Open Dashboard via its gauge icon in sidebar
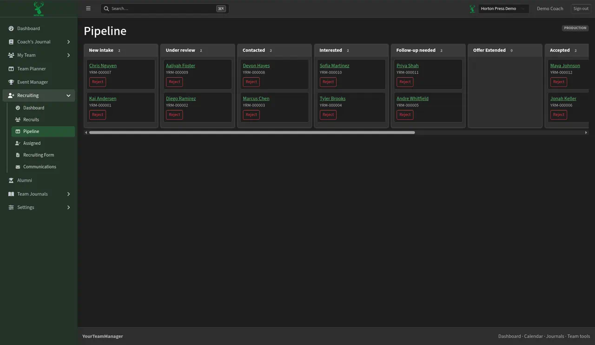 tap(11, 28)
